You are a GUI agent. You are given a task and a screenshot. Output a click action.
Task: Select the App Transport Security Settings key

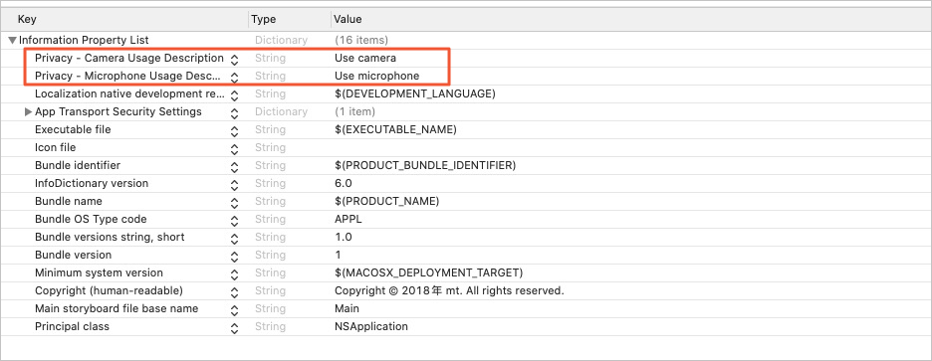[x=118, y=111]
